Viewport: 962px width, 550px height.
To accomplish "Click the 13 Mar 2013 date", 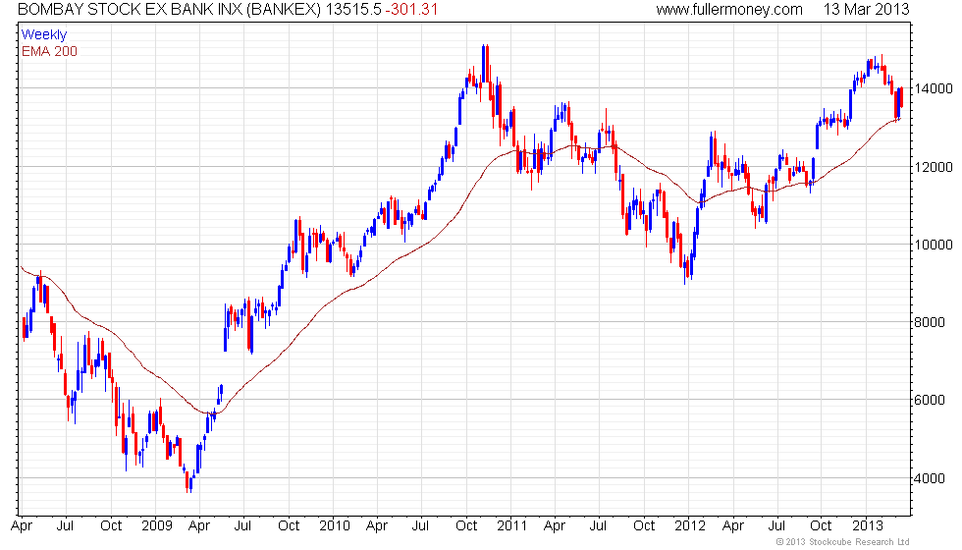I will 866,9.
